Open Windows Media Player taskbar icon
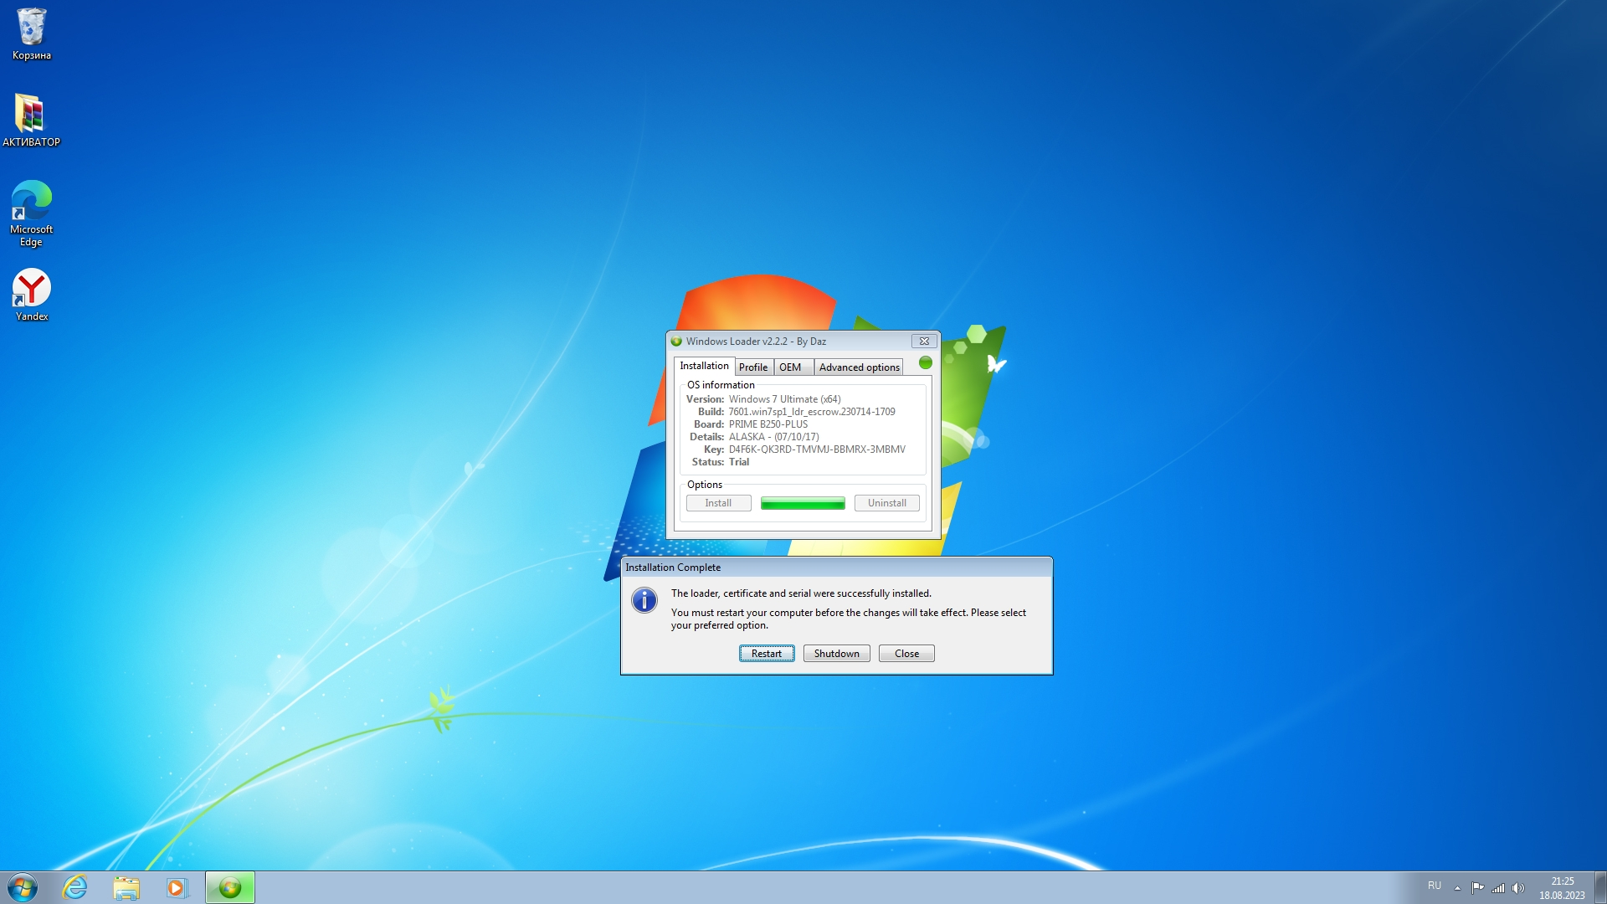This screenshot has width=1607, height=904. tap(177, 887)
